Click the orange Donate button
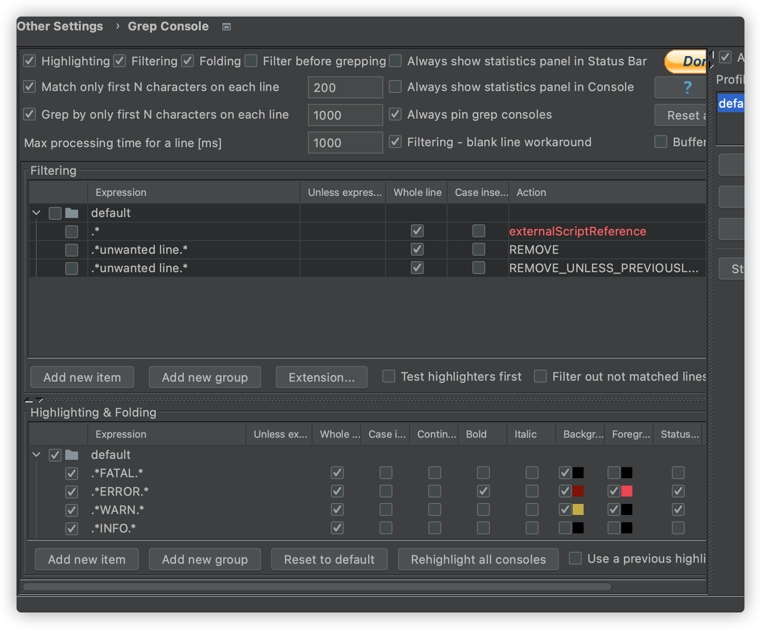Image resolution: width=761 pixels, height=629 pixels. point(687,61)
